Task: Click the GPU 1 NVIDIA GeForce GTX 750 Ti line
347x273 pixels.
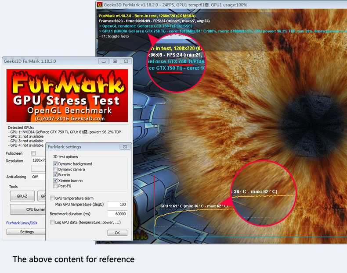Action: (x=65, y=132)
